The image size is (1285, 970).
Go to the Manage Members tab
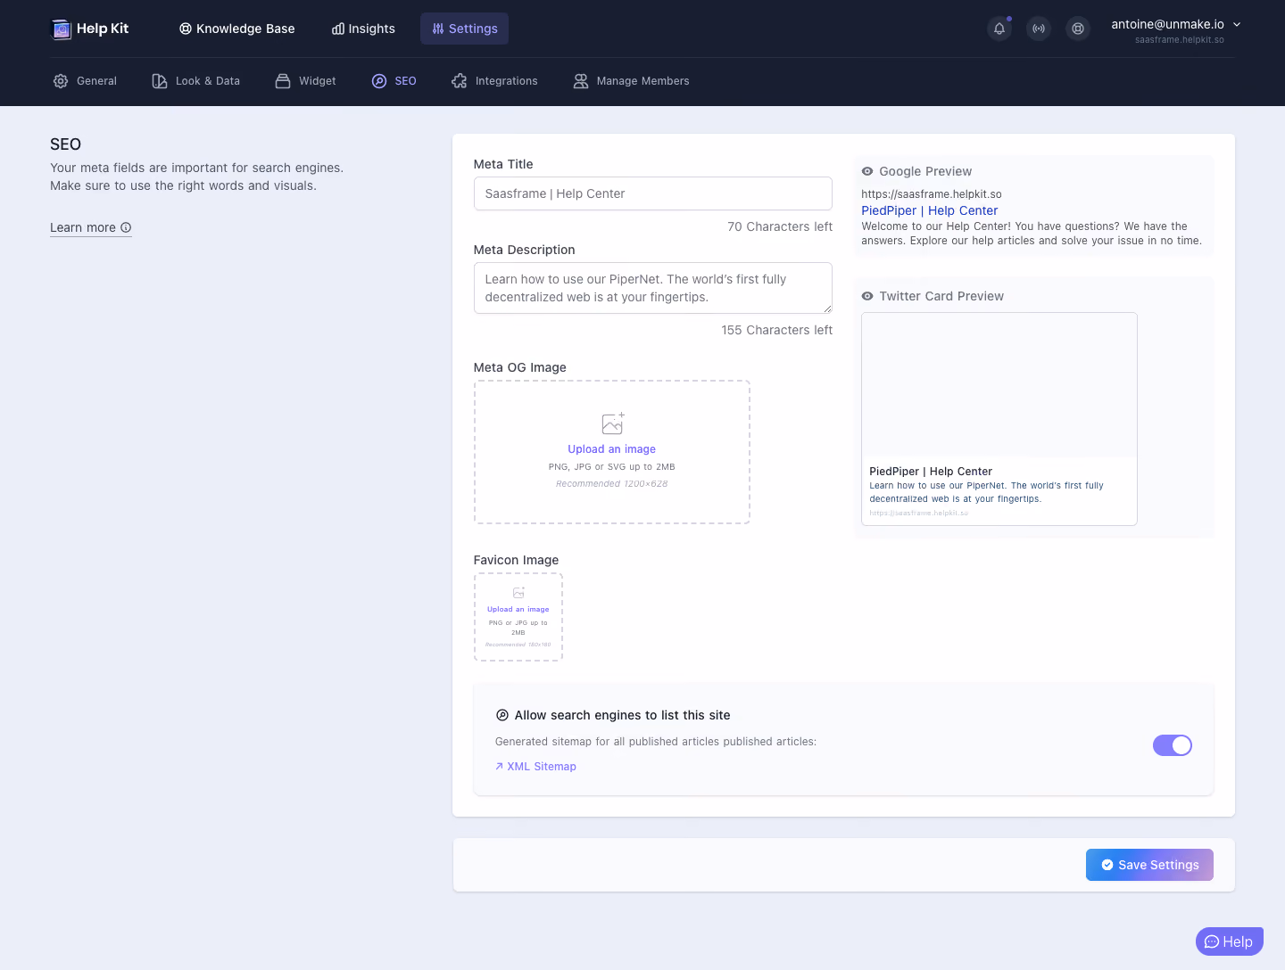pyautogui.click(x=631, y=81)
